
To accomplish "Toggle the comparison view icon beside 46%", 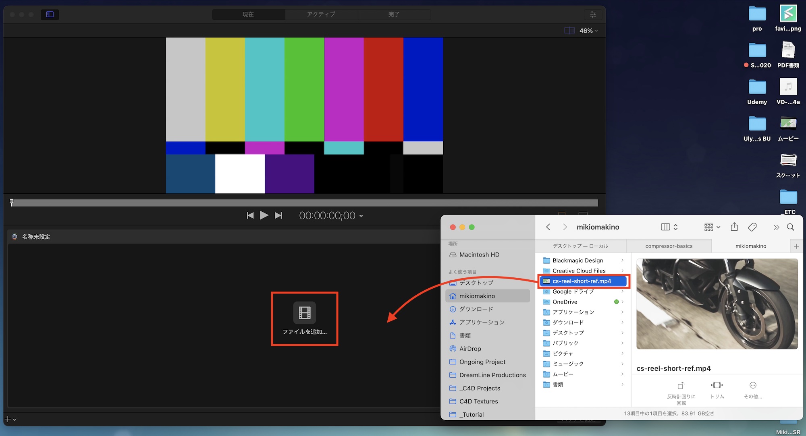I will click(569, 31).
